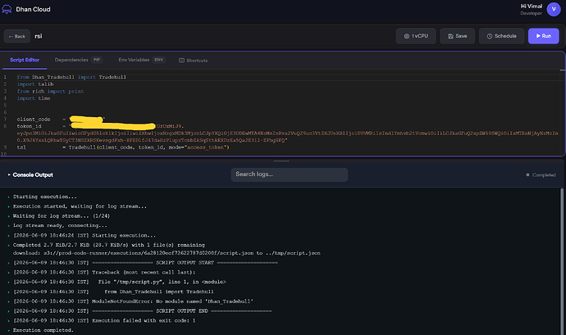Open the 1 vCPU selector
Image resolution: width=566 pixels, height=335 pixels.
pyautogui.click(x=416, y=36)
